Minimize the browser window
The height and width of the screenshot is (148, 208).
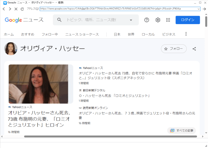[x=195, y=3]
